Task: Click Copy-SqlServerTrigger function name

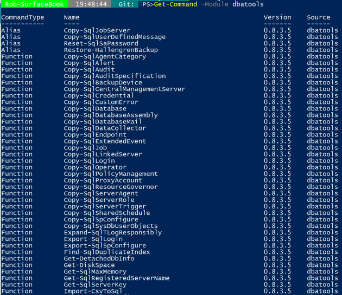Action: click(105, 207)
